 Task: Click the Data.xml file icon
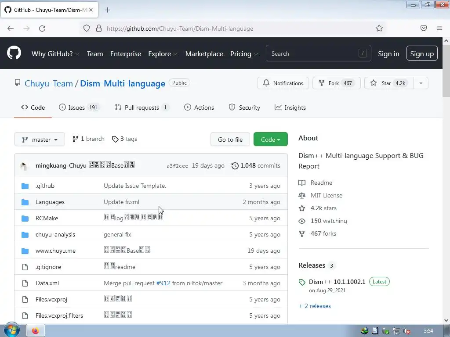click(x=25, y=283)
